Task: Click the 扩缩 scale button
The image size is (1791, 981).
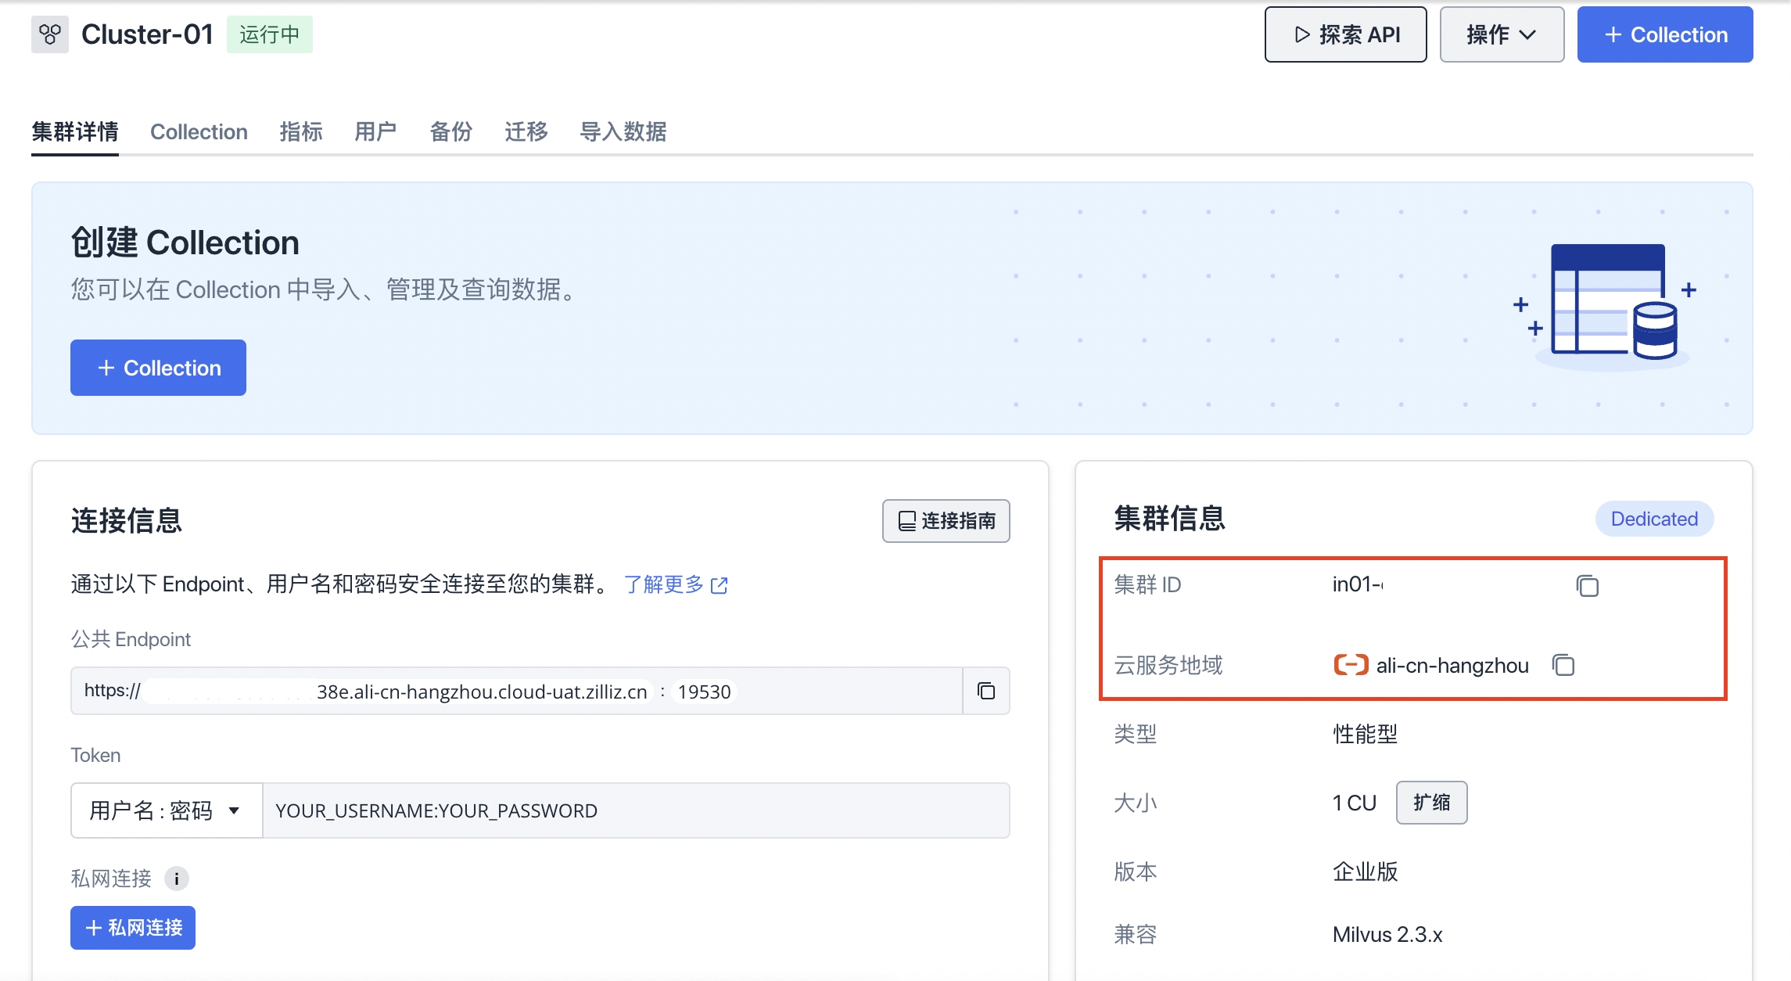Action: 1431,803
